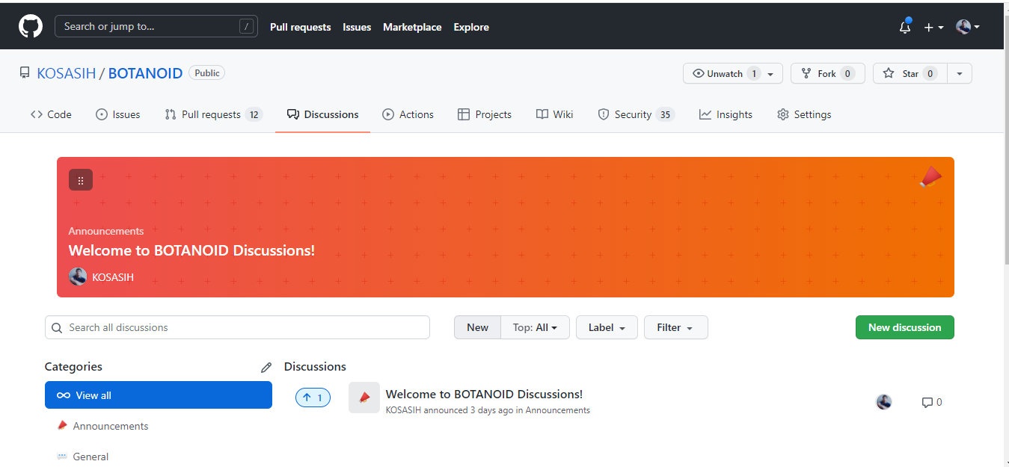1009x467 pixels.
Task: Click the fork count beside Fork
Action: pos(847,73)
